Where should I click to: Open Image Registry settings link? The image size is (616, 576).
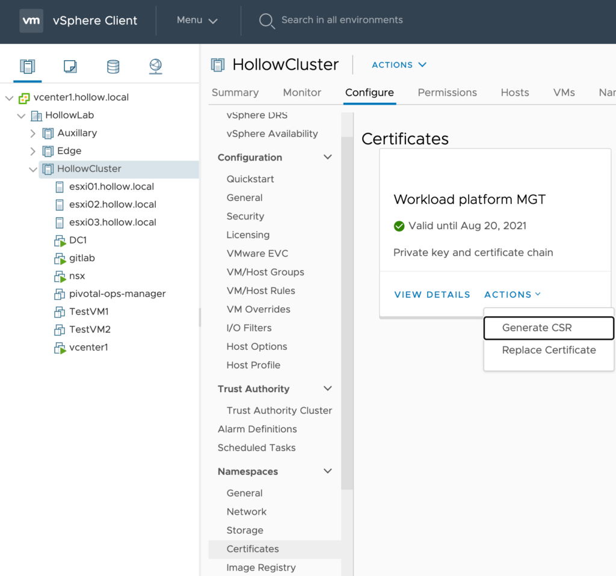click(261, 568)
